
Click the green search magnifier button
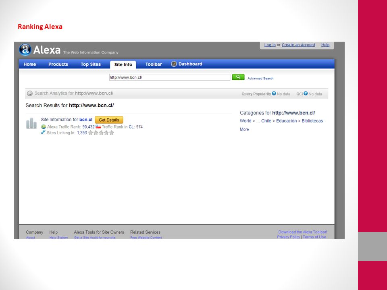238,77
